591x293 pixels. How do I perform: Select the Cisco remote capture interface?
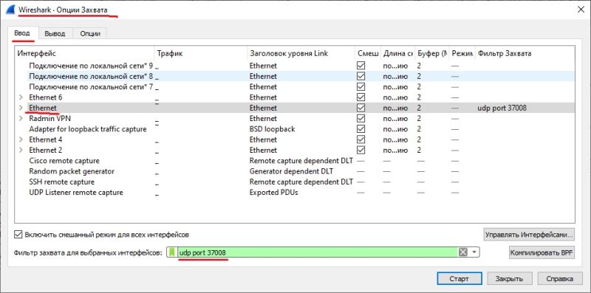tap(64, 161)
